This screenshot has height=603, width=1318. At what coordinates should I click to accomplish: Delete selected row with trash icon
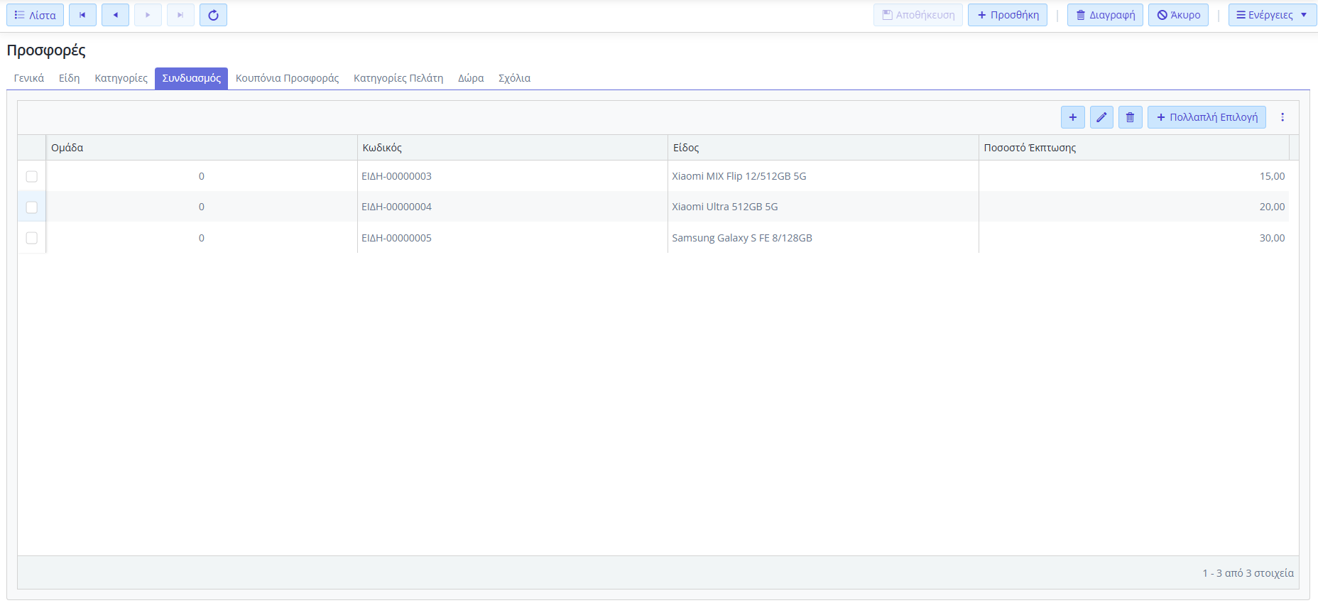1130,117
